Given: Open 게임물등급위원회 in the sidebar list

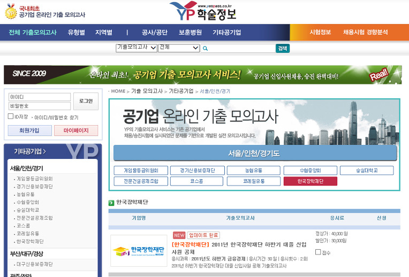Looking at the screenshot, I should (x=35, y=179).
